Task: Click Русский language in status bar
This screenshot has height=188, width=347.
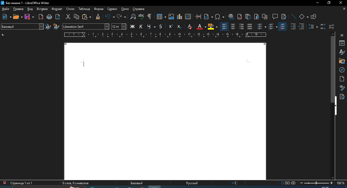Action: [192, 183]
